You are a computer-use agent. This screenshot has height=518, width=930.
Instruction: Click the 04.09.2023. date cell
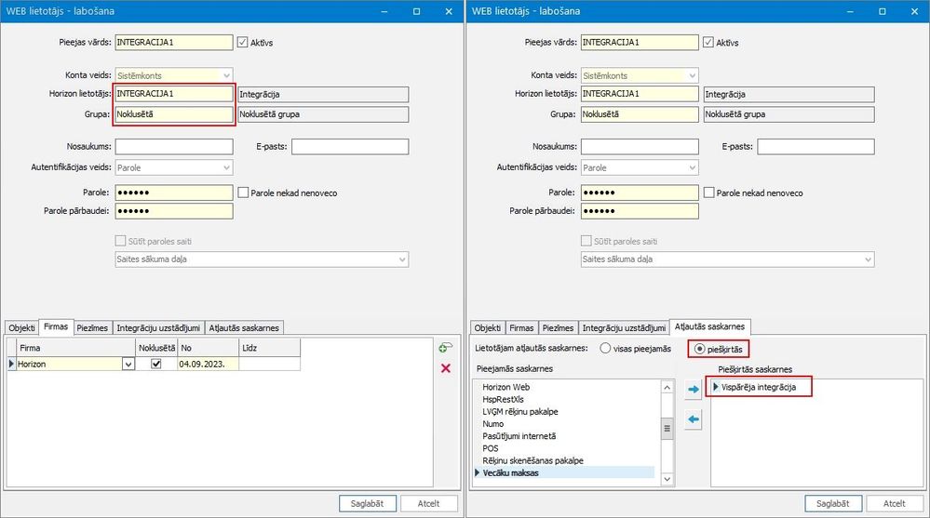click(208, 364)
